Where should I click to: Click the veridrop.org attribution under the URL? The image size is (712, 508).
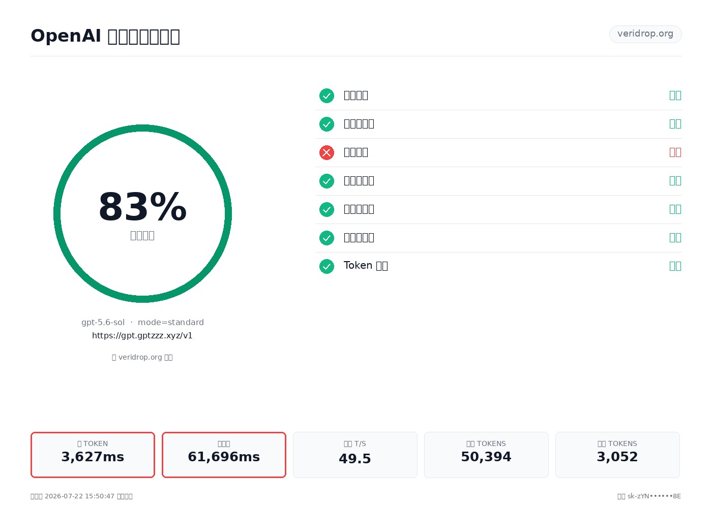(142, 357)
